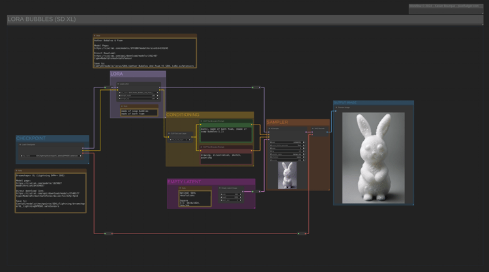Collapse the positive CLIP Text Encode node
This screenshot has width=489, height=272.
[x=201, y=121]
